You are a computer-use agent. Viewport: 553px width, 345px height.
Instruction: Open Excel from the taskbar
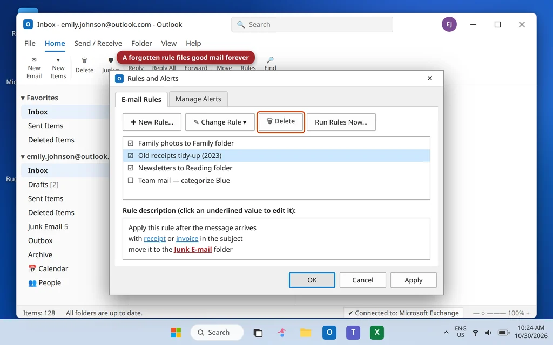pos(376,332)
